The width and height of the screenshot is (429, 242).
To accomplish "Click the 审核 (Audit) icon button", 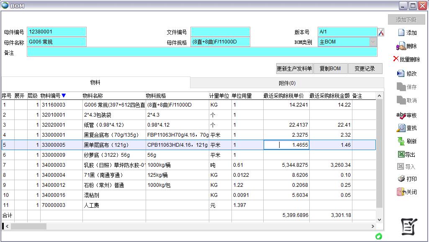I will click(x=407, y=115).
